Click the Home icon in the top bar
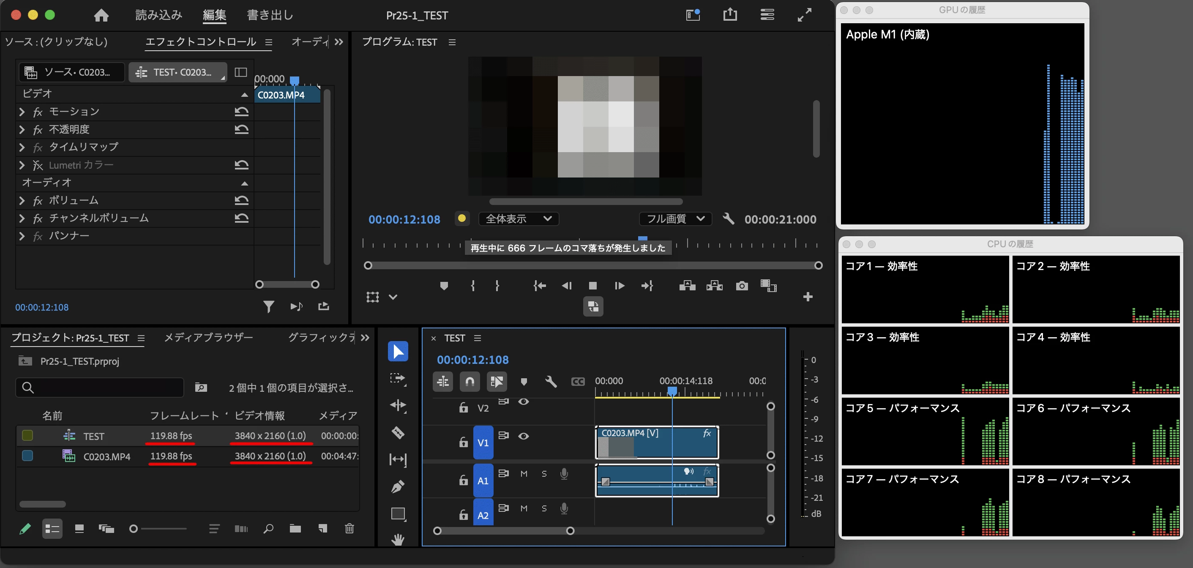This screenshot has width=1193, height=568. (x=101, y=15)
